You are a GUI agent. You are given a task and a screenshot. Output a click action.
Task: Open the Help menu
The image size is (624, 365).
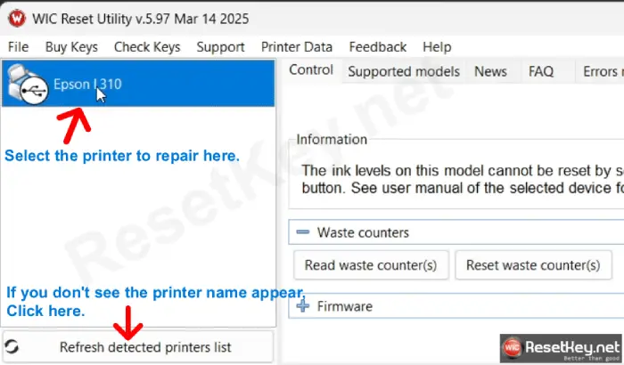point(437,47)
